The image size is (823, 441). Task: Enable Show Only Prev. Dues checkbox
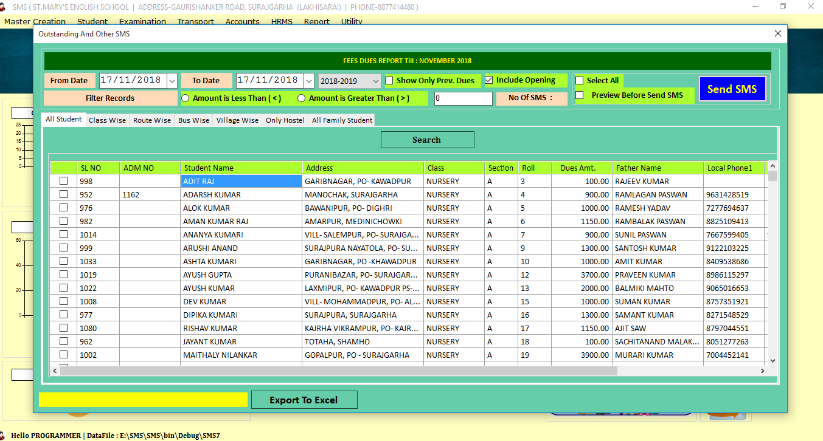389,80
